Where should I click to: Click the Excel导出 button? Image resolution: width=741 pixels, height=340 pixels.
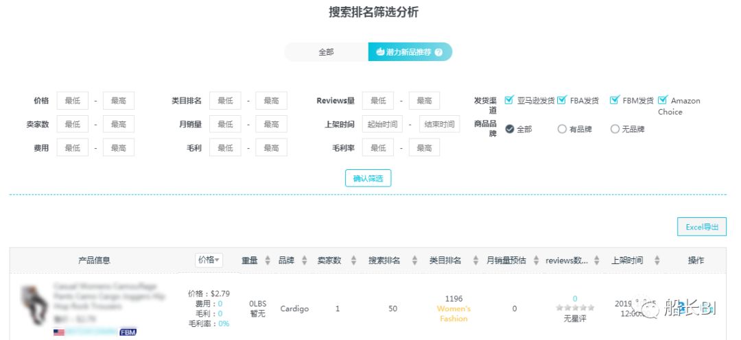pyautogui.click(x=701, y=227)
